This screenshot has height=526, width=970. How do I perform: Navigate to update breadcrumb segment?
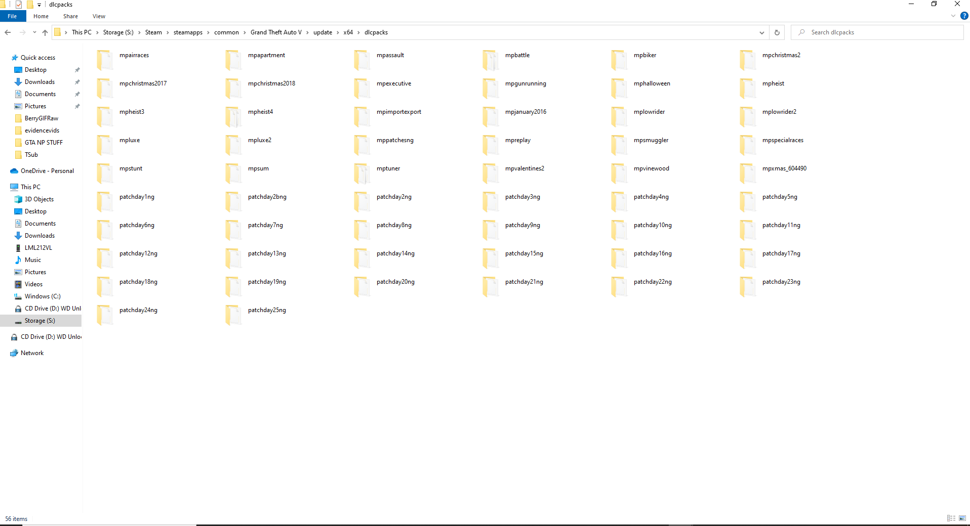[x=322, y=32]
